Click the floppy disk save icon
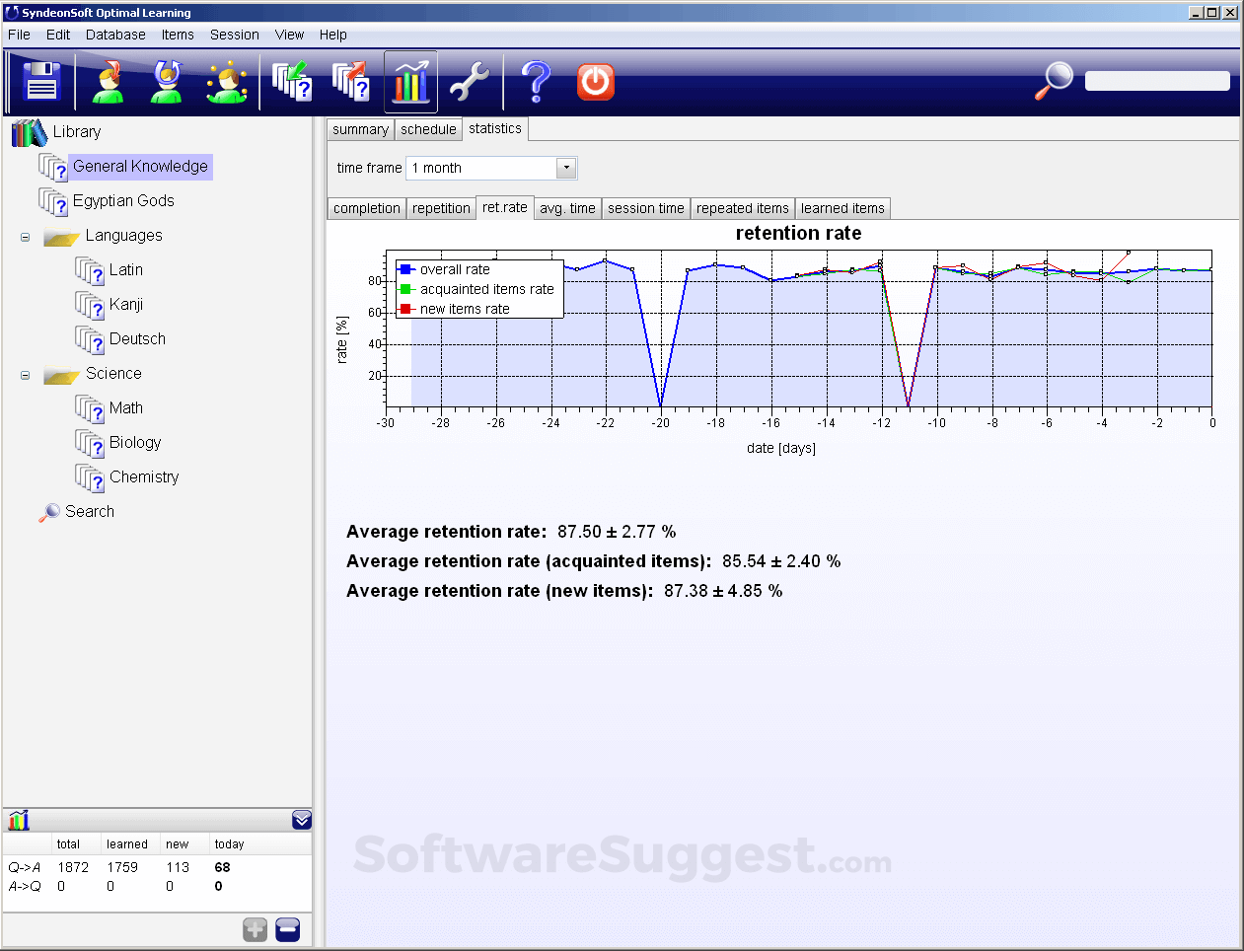The height and width of the screenshot is (951, 1244). click(41, 82)
